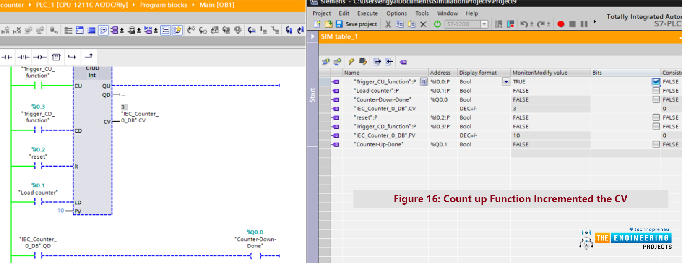Click the PLC_1 breadcrumb entry
This screenshot has width=682, height=263.
pos(82,5)
